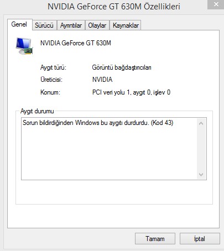Open the Ayrıntılar tab

71,25
